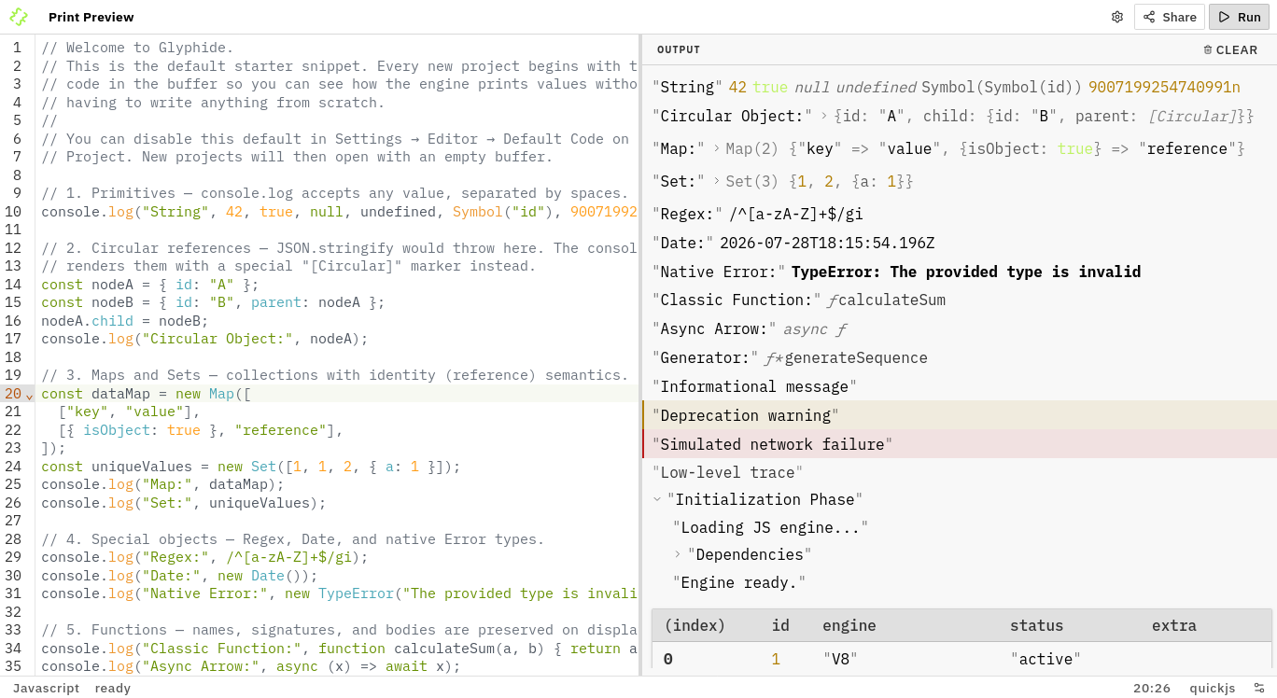This screenshot has height=698, width=1277.
Task: Click the "V8" table cell
Action: click(x=840, y=659)
